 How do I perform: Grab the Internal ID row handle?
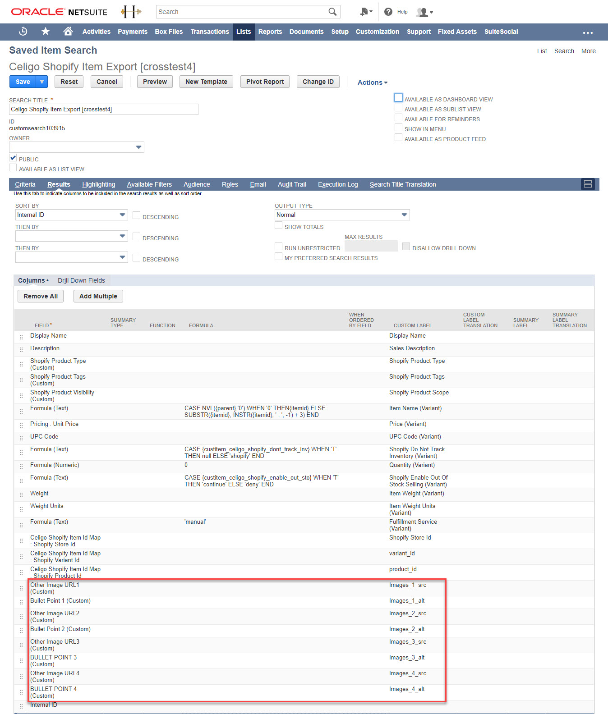[x=21, y=706]
